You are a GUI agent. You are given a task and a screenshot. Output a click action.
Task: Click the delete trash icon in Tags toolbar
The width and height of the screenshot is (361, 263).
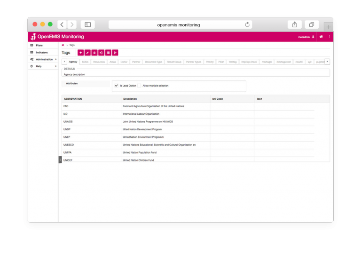click(x=94, y=53)
